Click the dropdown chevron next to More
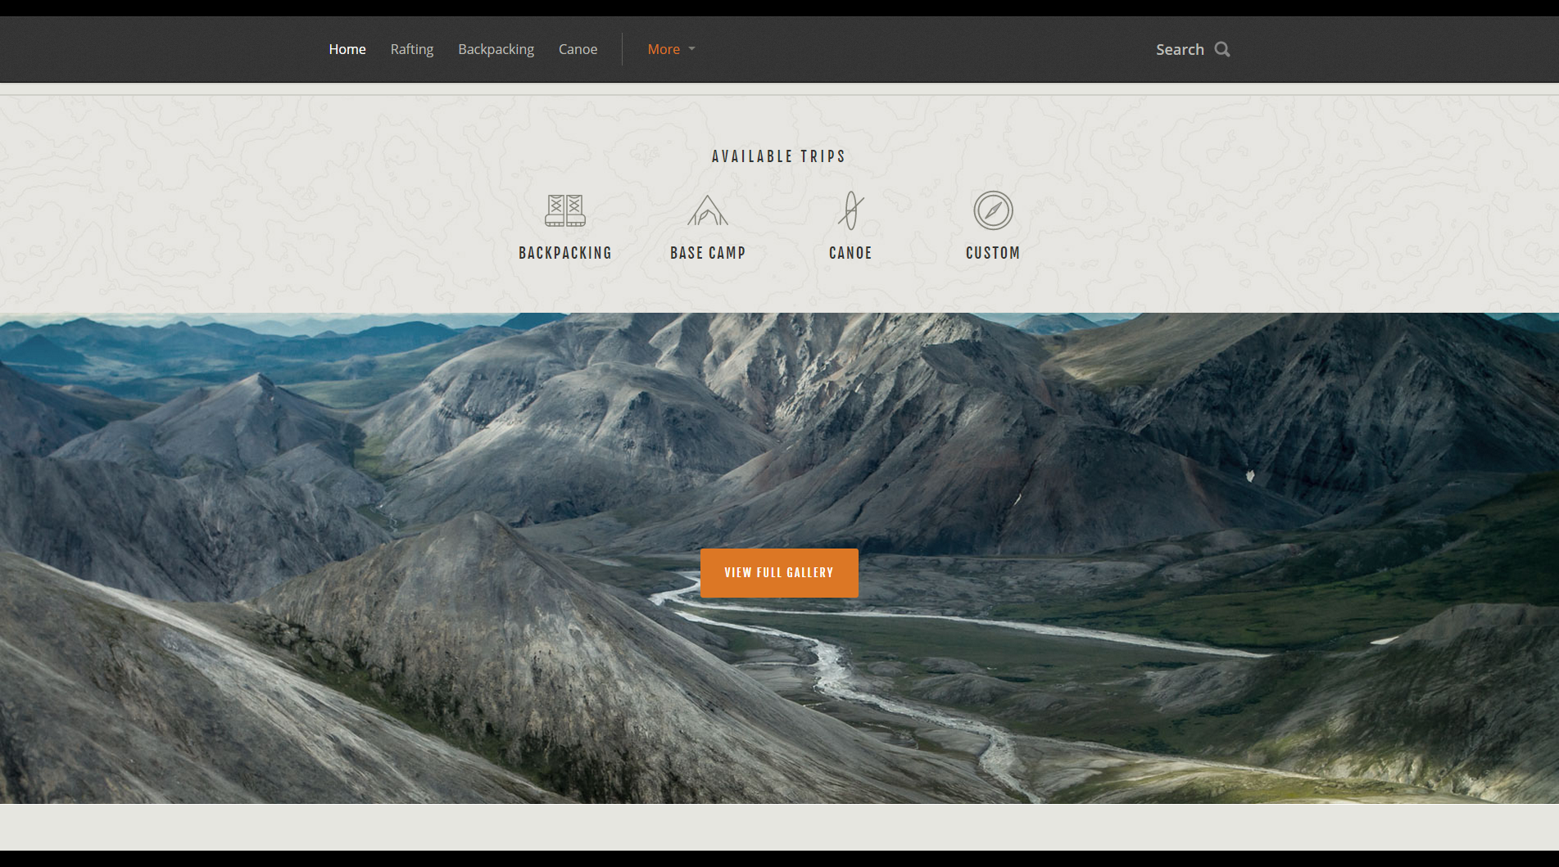The width and height of the screenshot is (1559, 867). pos(690,49)
